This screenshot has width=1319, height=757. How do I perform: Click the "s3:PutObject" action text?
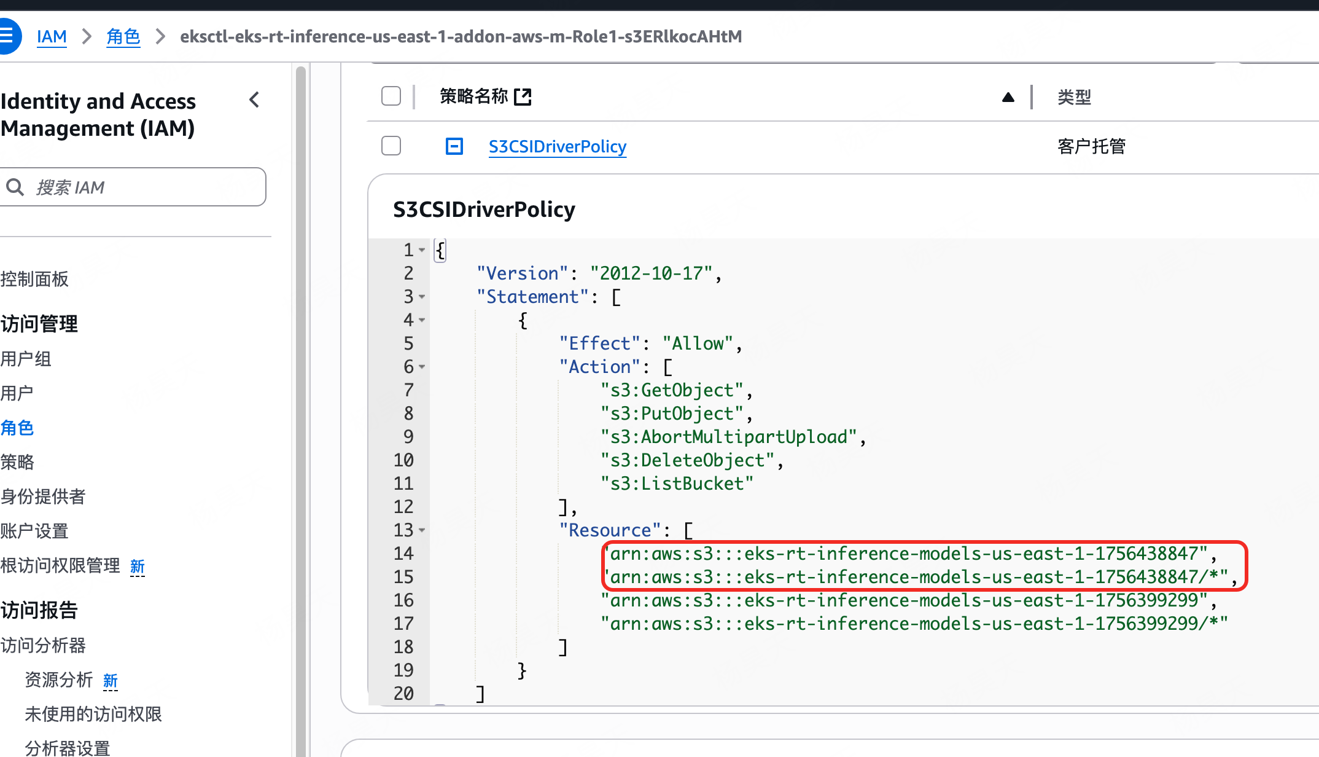pos(672,414)
